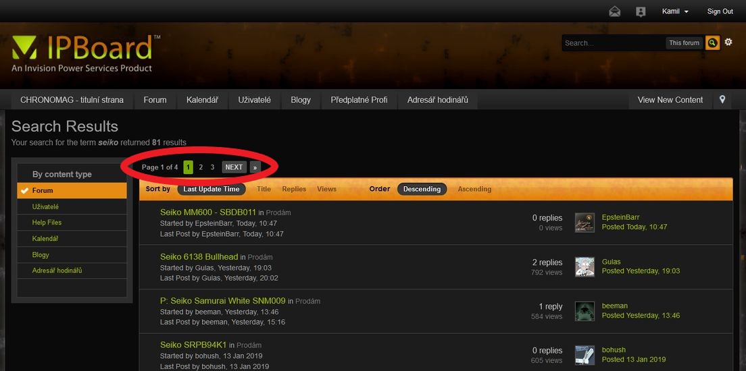Open advanced search gear icon
Image resolution: width=746 pixels, height=371 pixels.
click(x=728, y=42)
